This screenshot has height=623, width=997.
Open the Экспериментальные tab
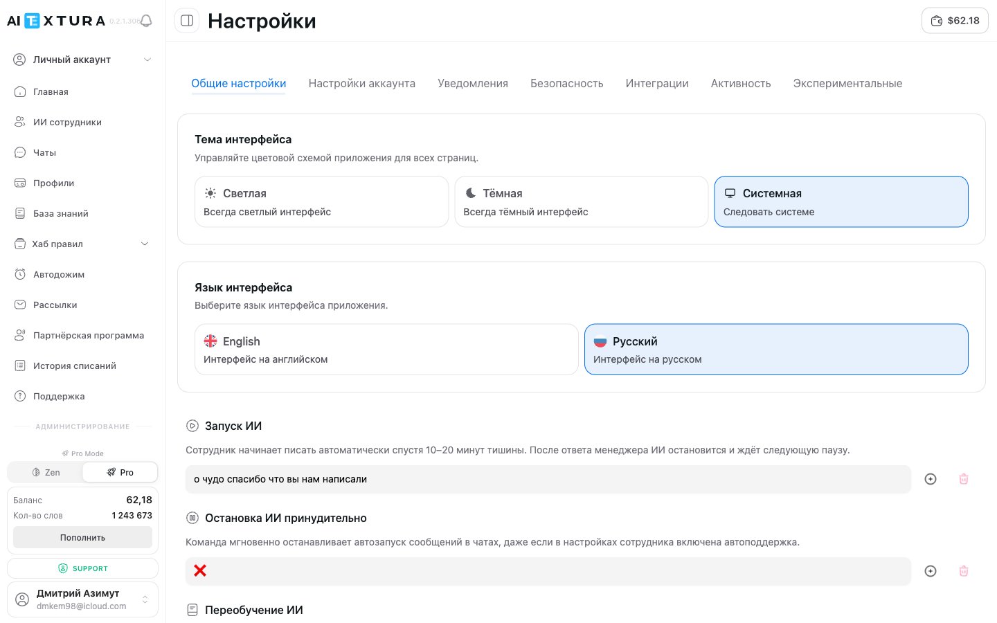pyautogui.click(x=847, y=83)
